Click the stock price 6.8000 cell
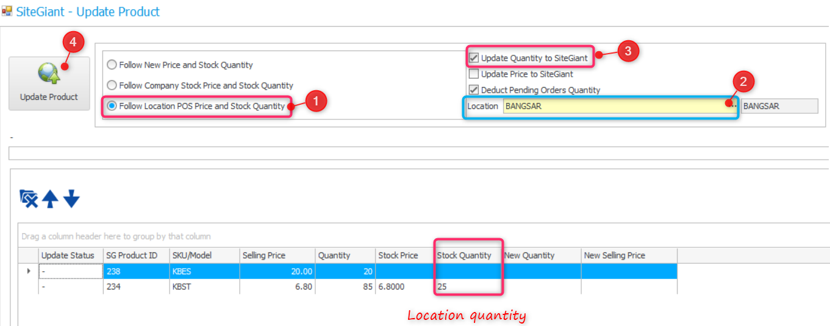830x326 pixels. pyautogui.click(x=405, y=286)
